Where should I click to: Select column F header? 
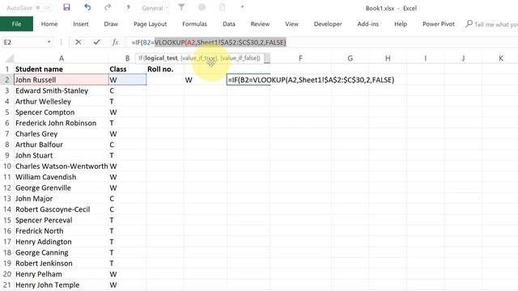click(300, 58)
